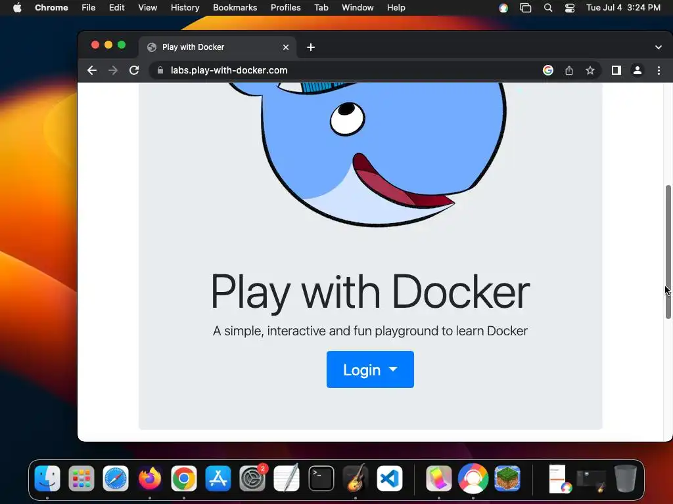The height and width of the screenshot is (504, 673).
Task: Open the Grapher app in Dock
Action: tap(438, 478)
